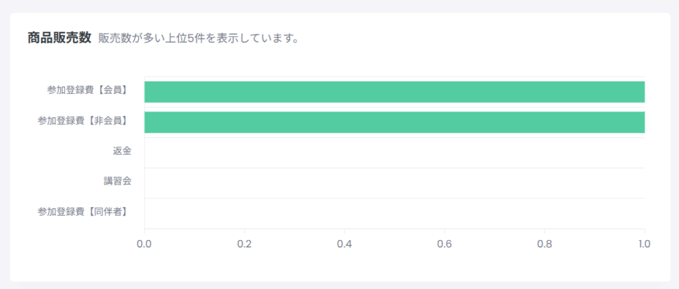The height and width of the screenshot is (289, 679).
Task: Click the 0.0 x-axis tick label
Action: click(x=144, y=243)
